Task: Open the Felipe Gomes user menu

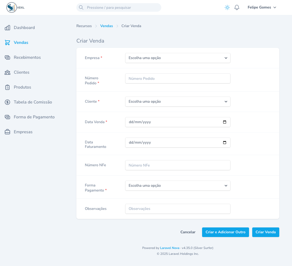Action: (262, 7)
